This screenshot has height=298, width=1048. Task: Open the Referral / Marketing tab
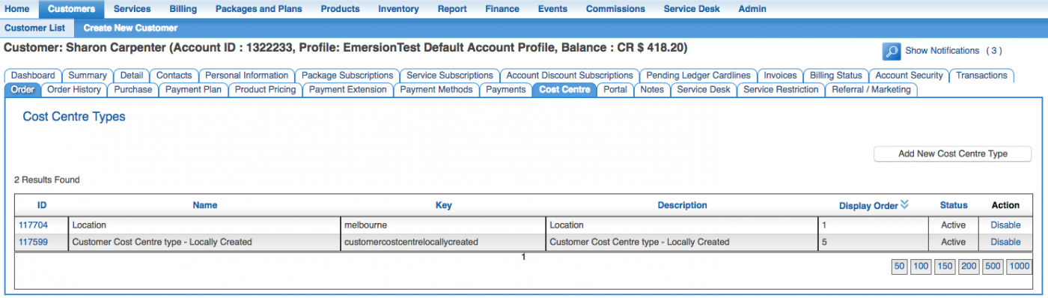(x=871, y=90)
